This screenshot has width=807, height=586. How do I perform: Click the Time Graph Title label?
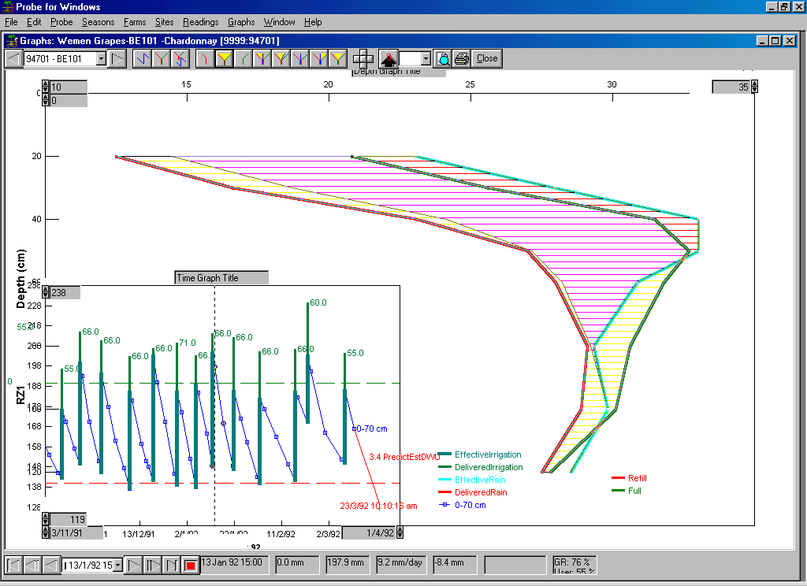[x=221, y=277]
